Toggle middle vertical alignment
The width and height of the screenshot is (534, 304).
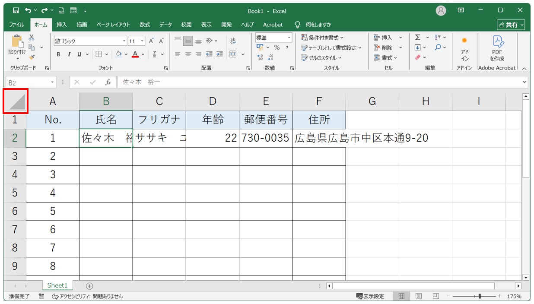[188, 41]
